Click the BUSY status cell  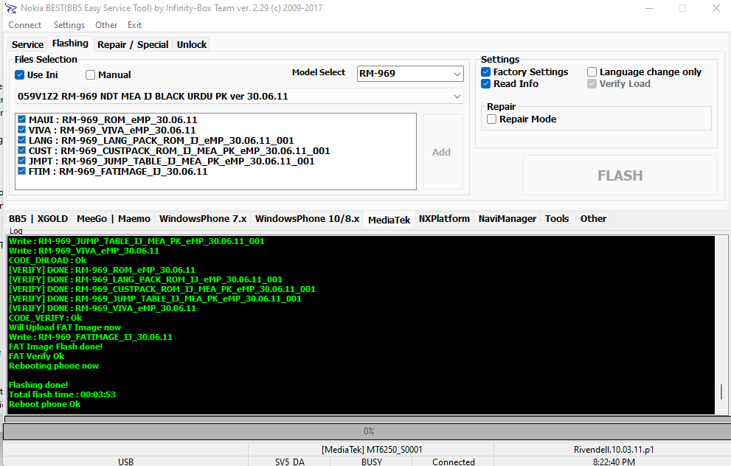371,462
